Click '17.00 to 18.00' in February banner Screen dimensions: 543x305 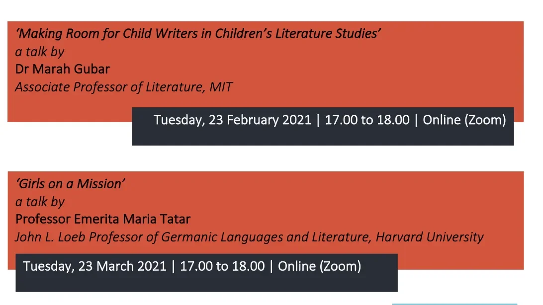pyautogui.click(x=367, y=120)
